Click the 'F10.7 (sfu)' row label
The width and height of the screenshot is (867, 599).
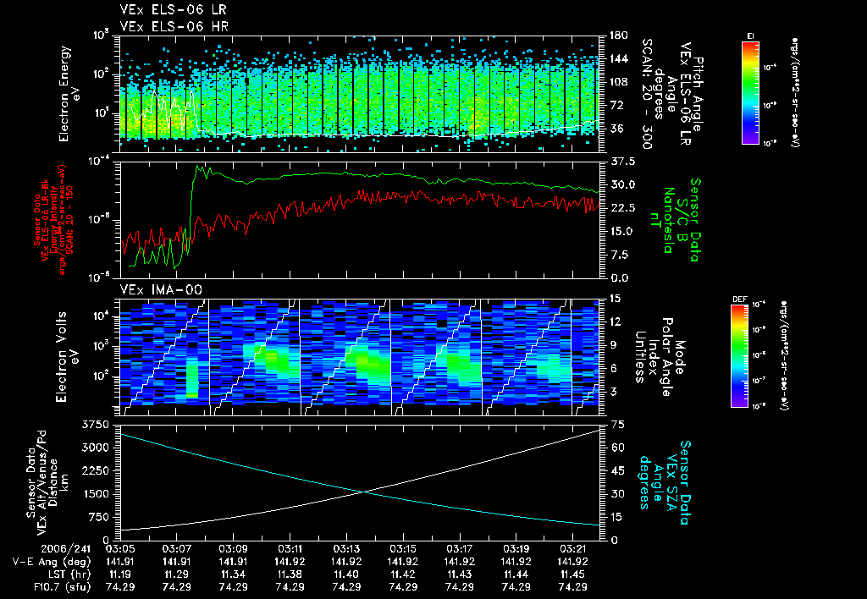click(x=61, y=587)
